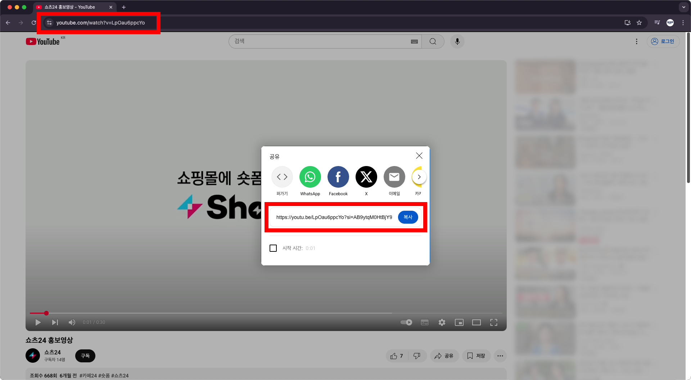Click the #카페24 hashtag link

[88, 376]
